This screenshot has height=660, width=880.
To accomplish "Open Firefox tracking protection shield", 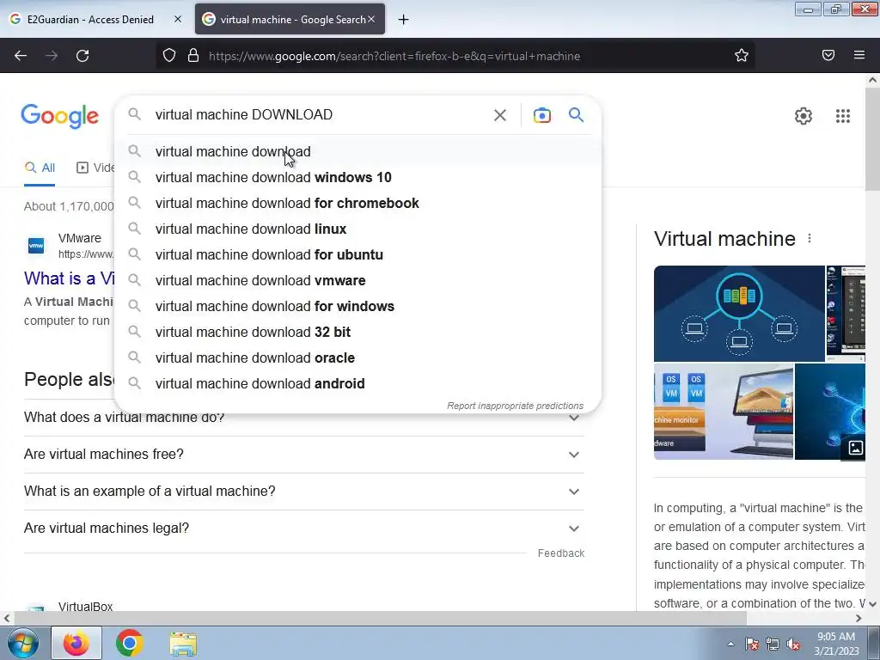I will (x=169, y=56).
